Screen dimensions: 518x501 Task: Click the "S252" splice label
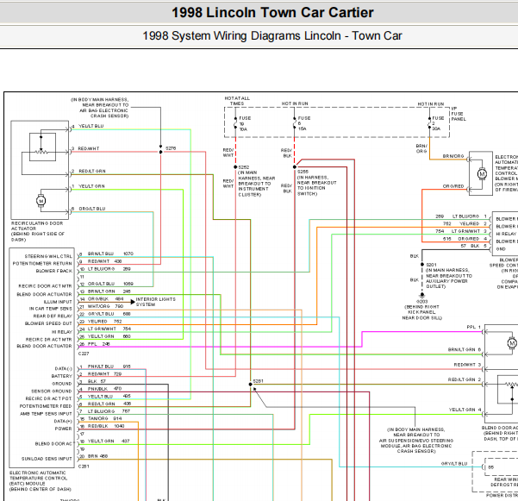tap(244, 167)
